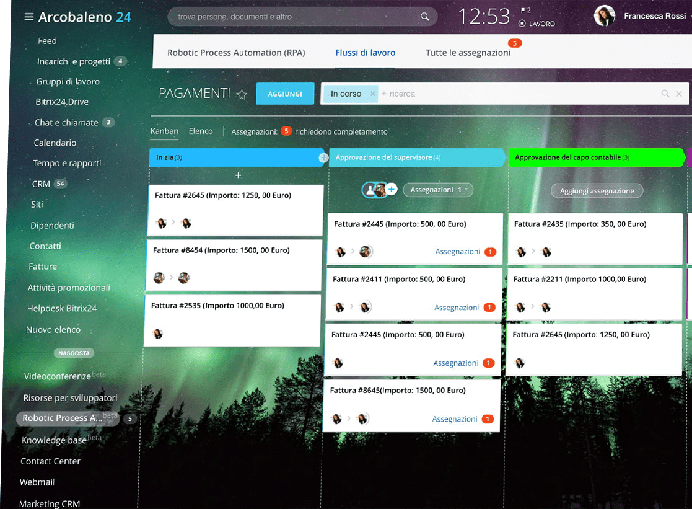Click the Francesca Rossi user name
Viewport: 692px width, 509px height.
click(x=655, y=16)
